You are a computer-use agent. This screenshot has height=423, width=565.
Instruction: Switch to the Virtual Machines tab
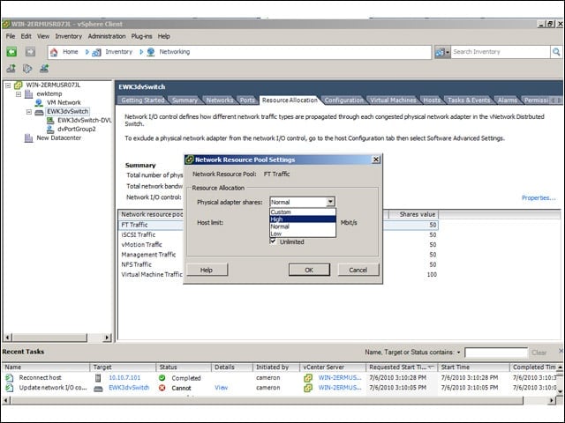(x=393, y=100)
